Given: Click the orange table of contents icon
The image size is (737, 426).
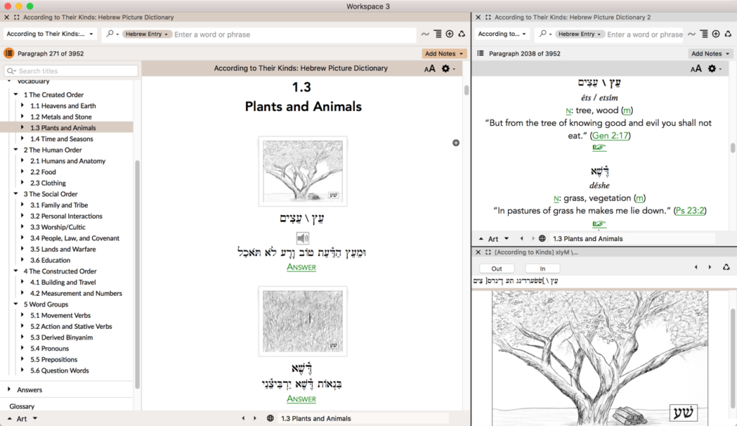Looking at the screenshot, I should (x=9, y=53).
